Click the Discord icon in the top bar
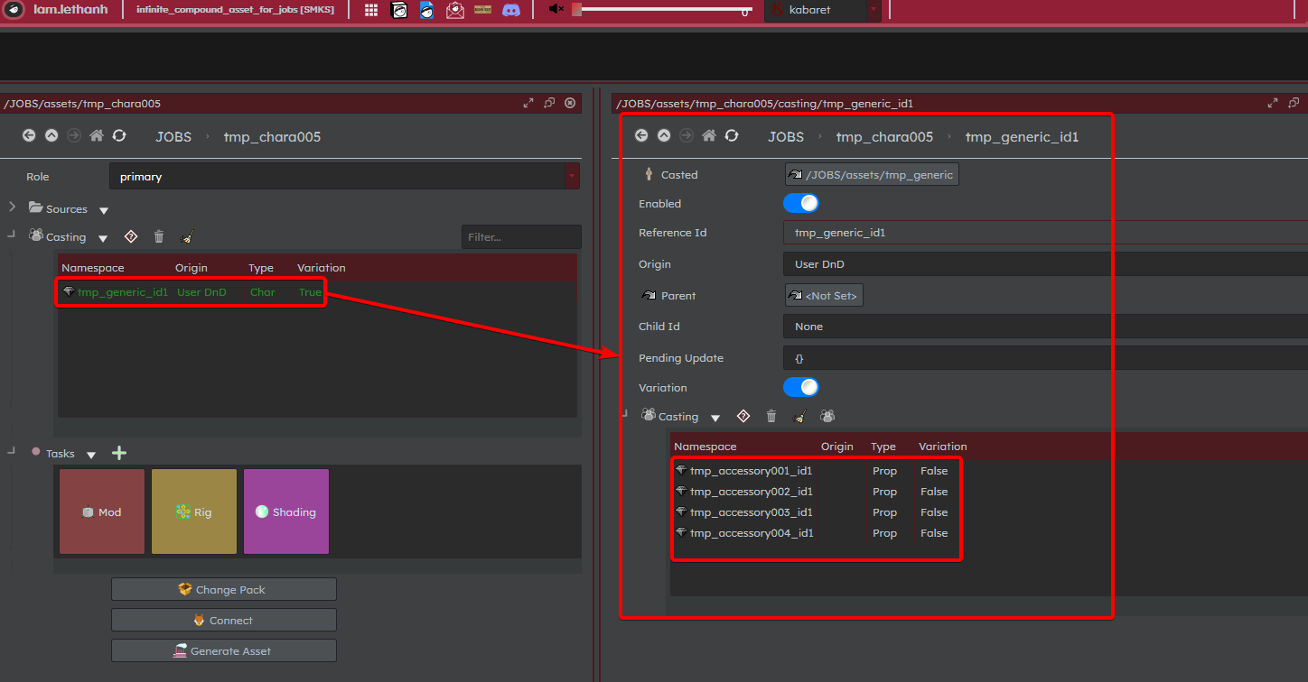The height and width of the screenshot is (682, 1308). pos(511,10)
